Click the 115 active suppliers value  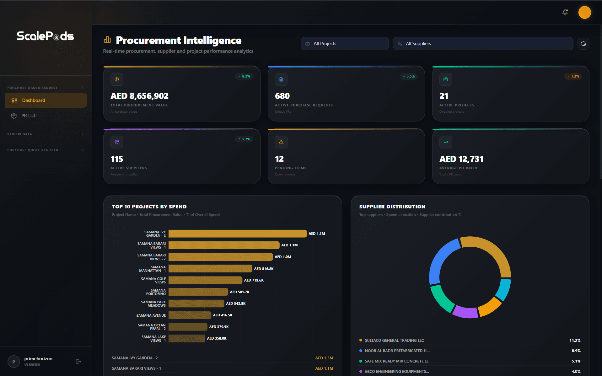pos(117,159)
